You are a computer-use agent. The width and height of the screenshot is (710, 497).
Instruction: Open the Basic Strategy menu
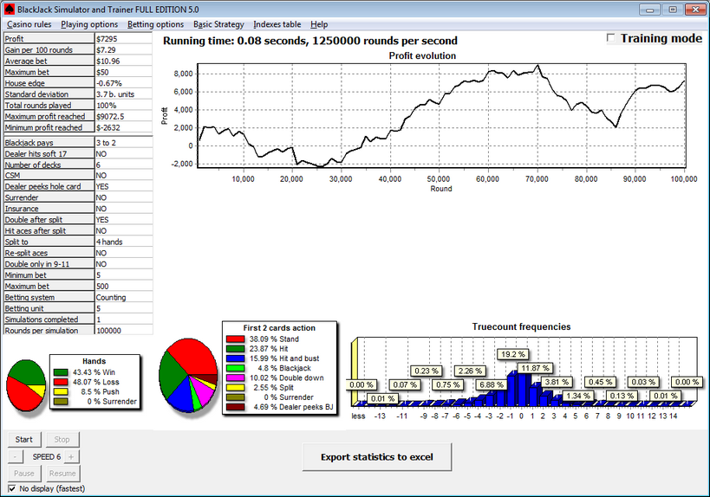coord(218,24)
